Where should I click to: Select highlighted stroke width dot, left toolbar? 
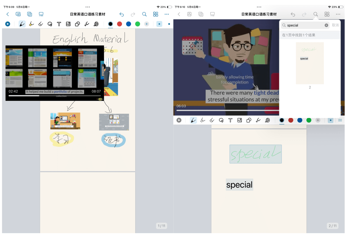159,24
